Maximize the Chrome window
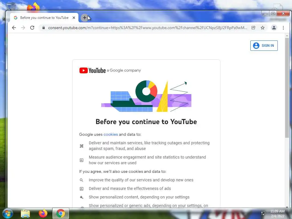The height and width of the screenshot is (219, 292). pyautogui.click(x=273, y=14)
